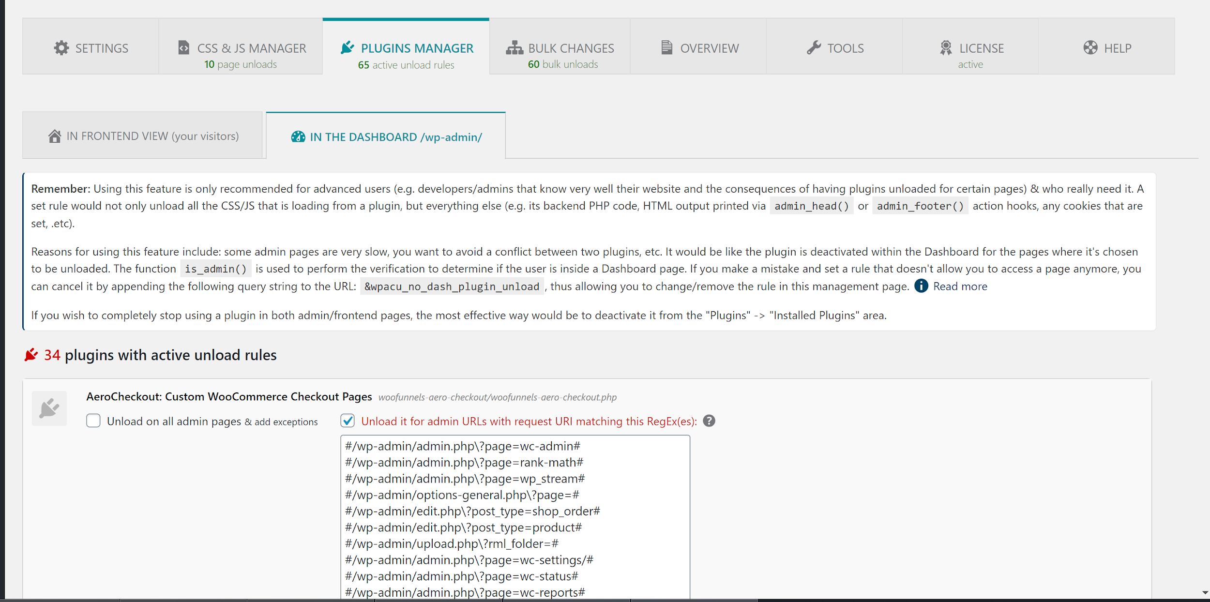
Task: Click the AeroCheckout plugin title text
Action: pos(229,397)
